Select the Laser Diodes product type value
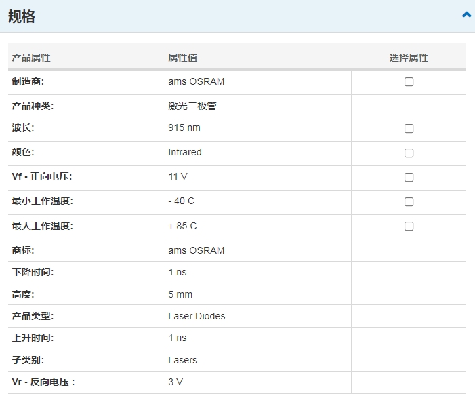The width and height of the screenshot is (475, 394). [x=197, y=316]
